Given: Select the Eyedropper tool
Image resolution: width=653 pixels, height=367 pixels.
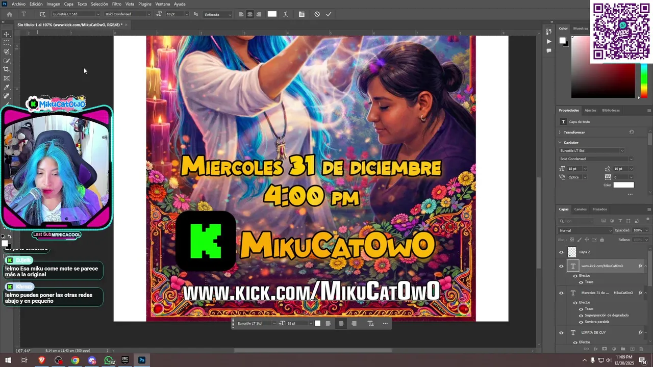Looking at the screenshot, I should [x=7, y=87].
